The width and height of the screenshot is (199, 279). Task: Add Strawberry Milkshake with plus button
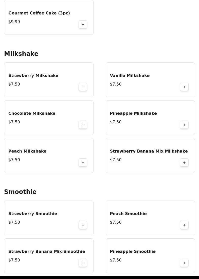tap(83, 87)
